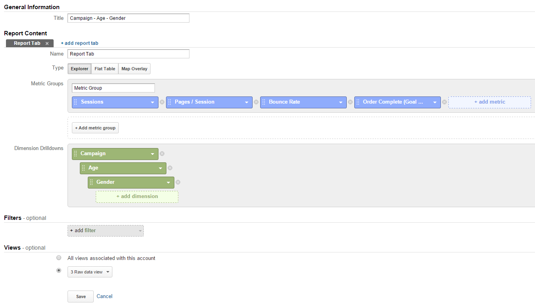Remove the Order Complete goal metric

pyautogui.click(x=444, y=102)
